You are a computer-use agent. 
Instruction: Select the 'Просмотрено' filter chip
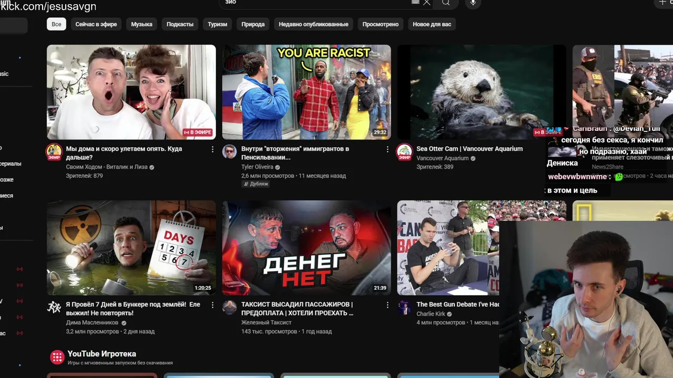pyautogui.click(x=381, y=24)
